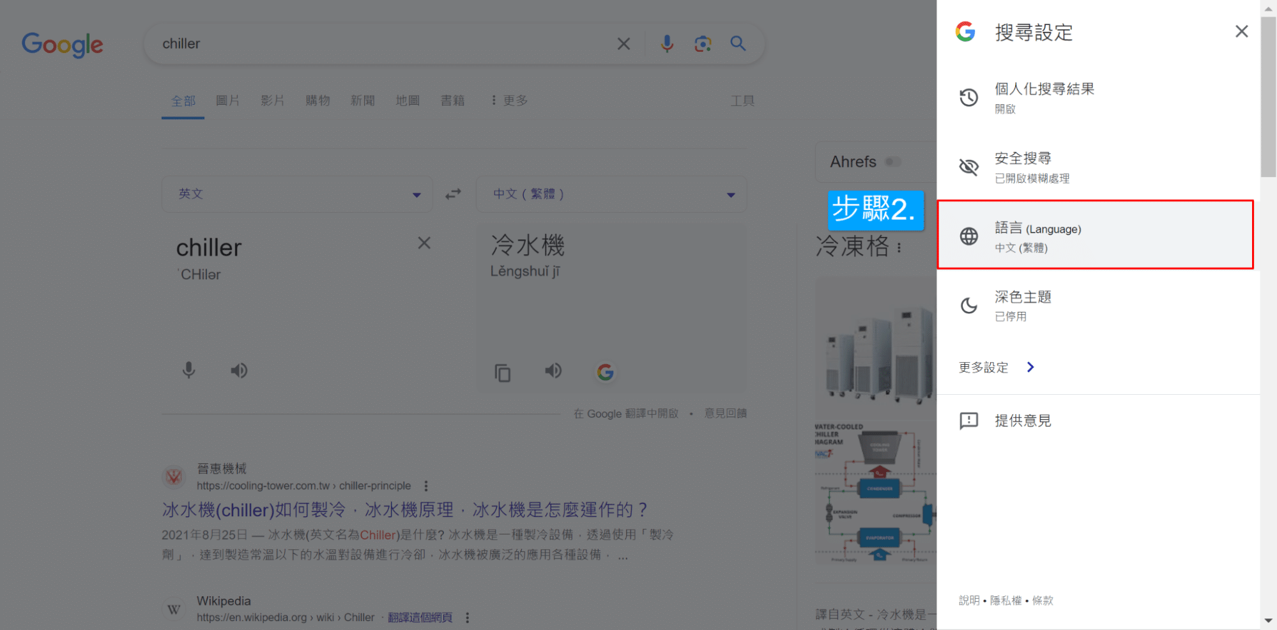This screenshot has width=1277, height=630.
Task: Clear the chiller search query
Action: pos(623,43)
